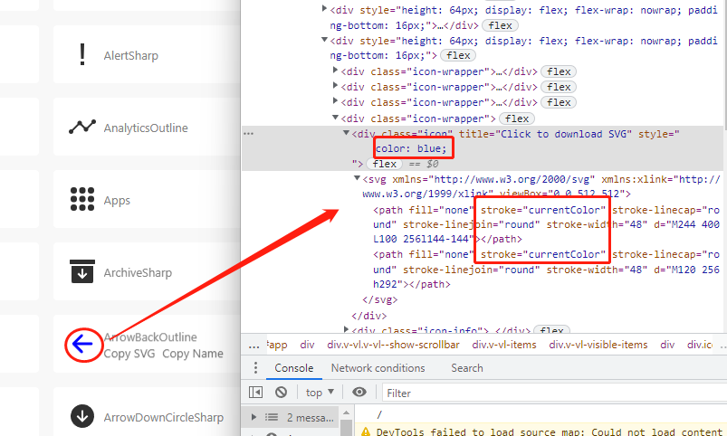
Task: Open the top context dropdown in console
Action: 320,393
